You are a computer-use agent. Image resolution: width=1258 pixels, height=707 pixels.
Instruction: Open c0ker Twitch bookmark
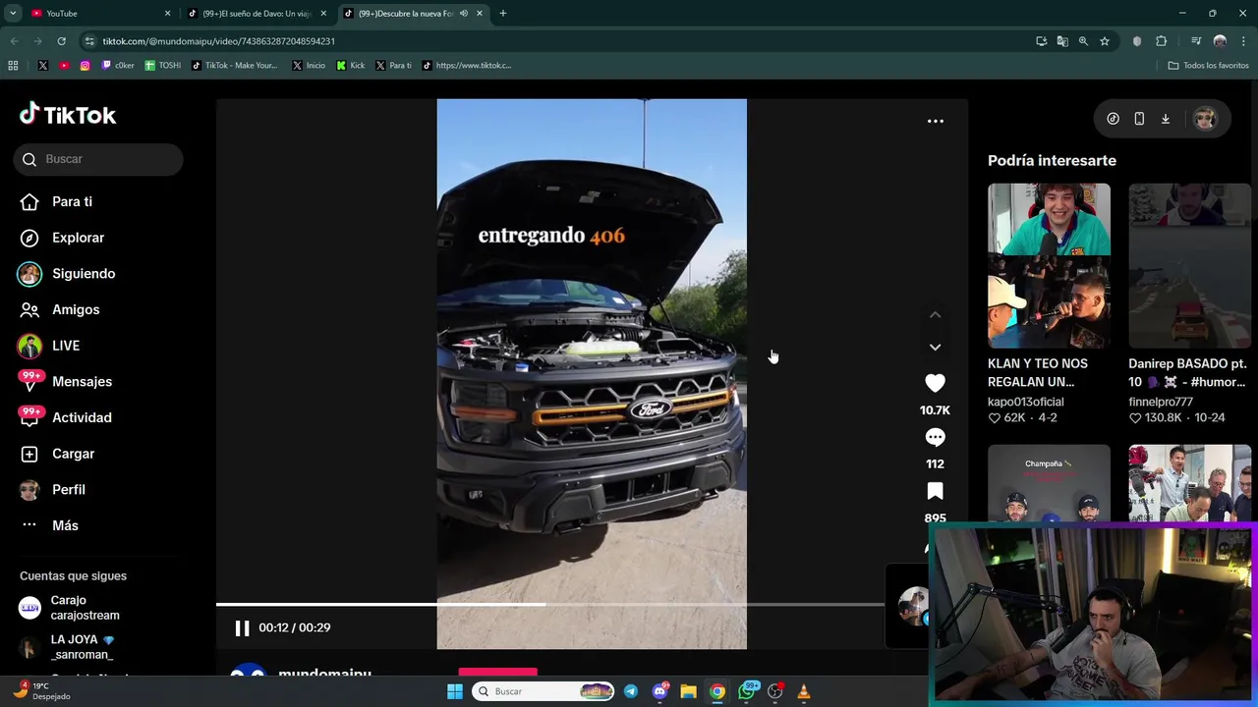coord(117,66)
